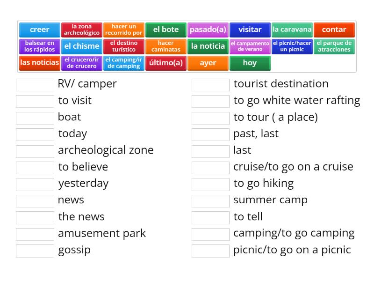Viewport: 374px width, 281px height.
Task: Click the answer slot for 'tourist destination'
Action: [x=210, y=85]
